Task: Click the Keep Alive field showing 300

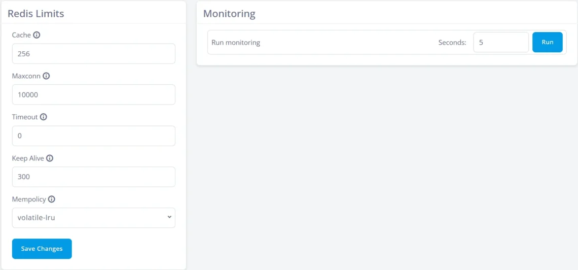Action: click(x=93, y=177)
